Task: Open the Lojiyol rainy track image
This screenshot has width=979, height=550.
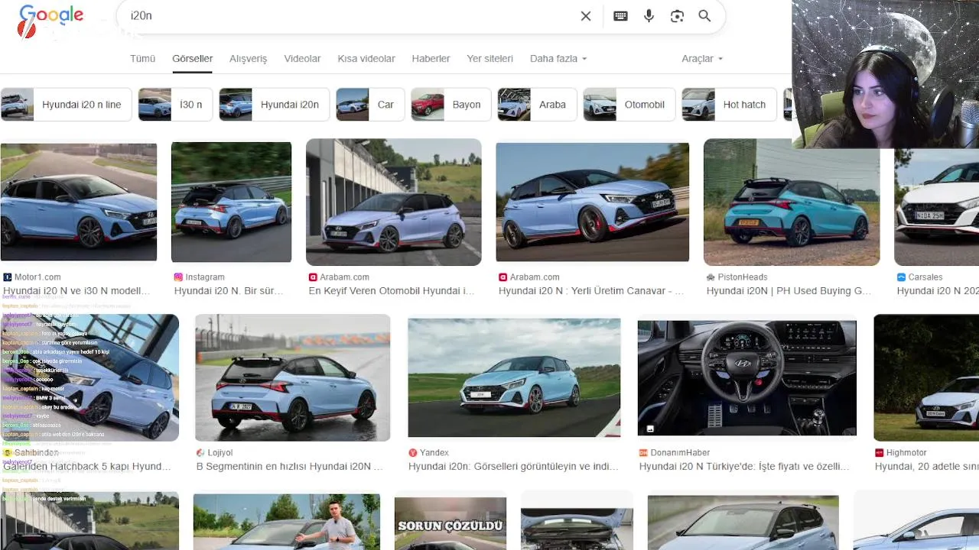Action: pos(293,377)
